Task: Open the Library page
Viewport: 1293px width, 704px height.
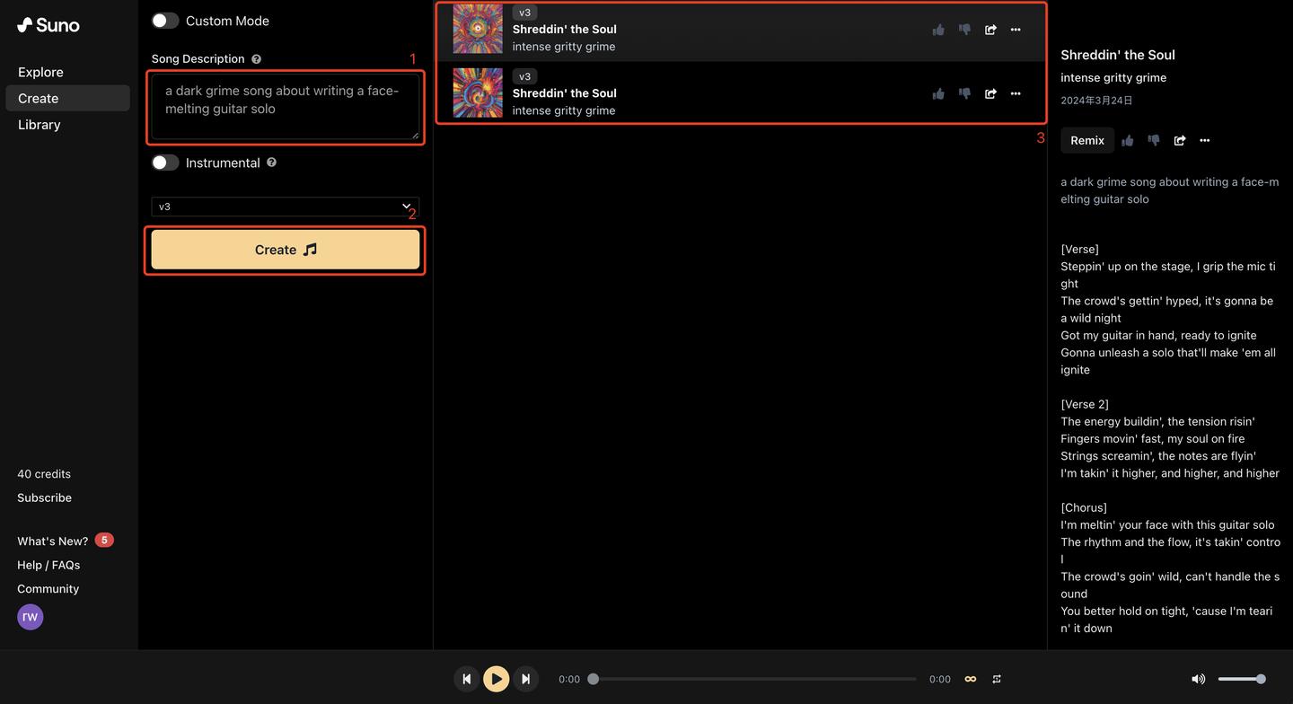Action: tap(40, 125)
